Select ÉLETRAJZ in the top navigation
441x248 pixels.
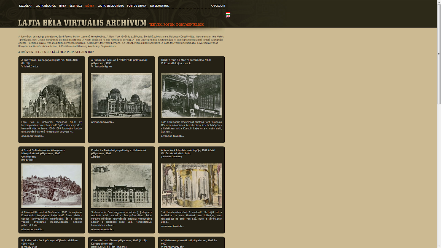click(x=76, y=6)
